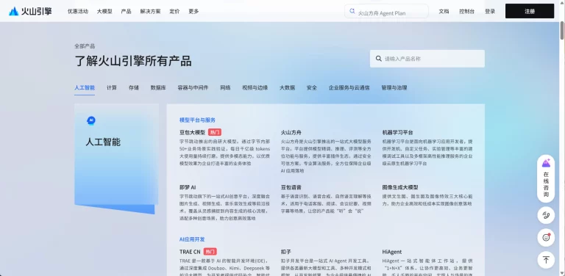Open the 定价 nav item
The height and width of the screenshot is (276, 565).
pos(174,11)
